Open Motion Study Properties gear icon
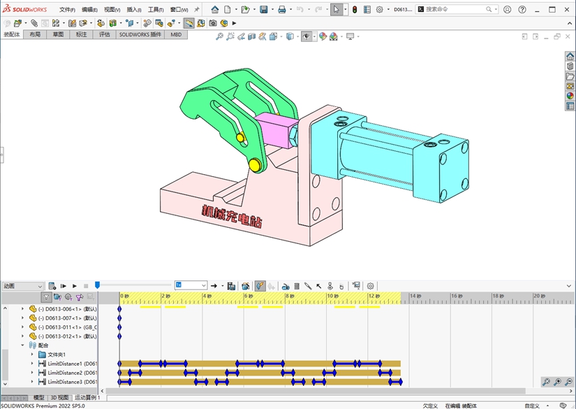The height and width of the screenshot is (409, 576). (x=371, y=286)
